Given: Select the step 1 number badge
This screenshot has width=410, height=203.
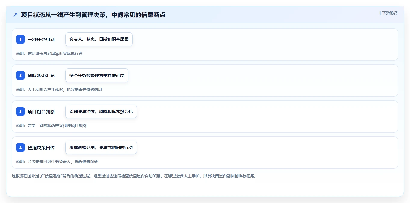Looking at the screenshot, I should [20, 39].
